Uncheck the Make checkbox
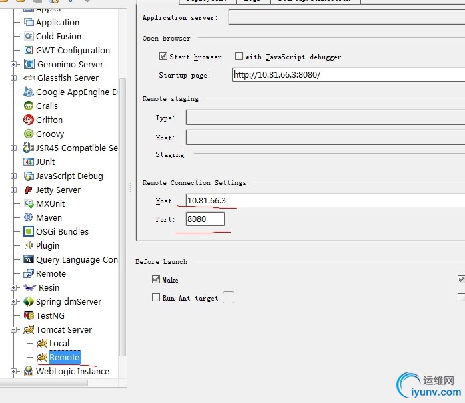 point(156,279)
